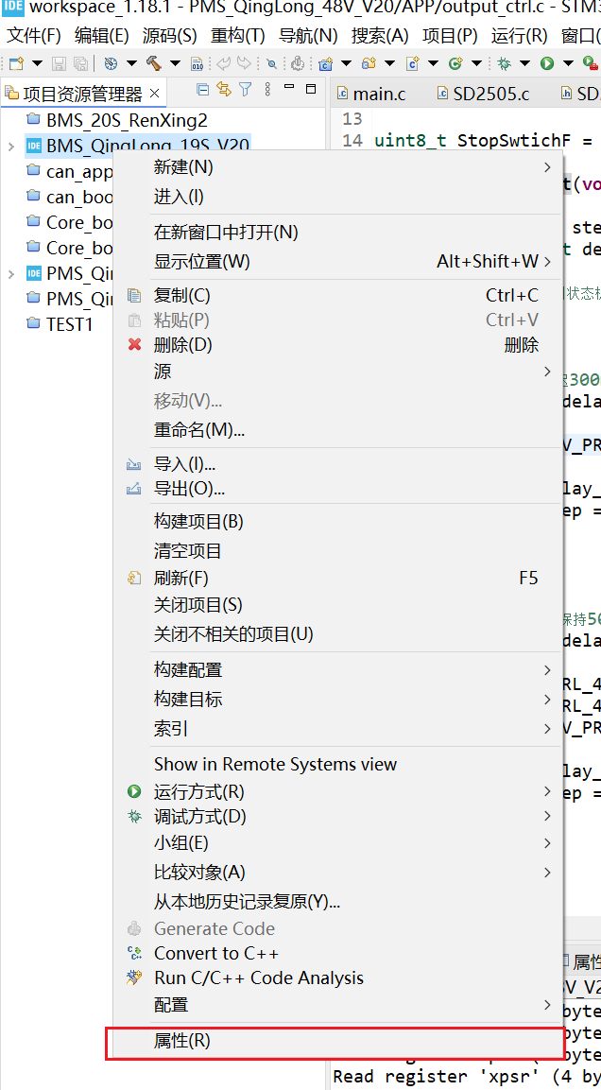Click the run green play toolbar icon
This screenshot has width=601, height=1090.
point(547,64)
